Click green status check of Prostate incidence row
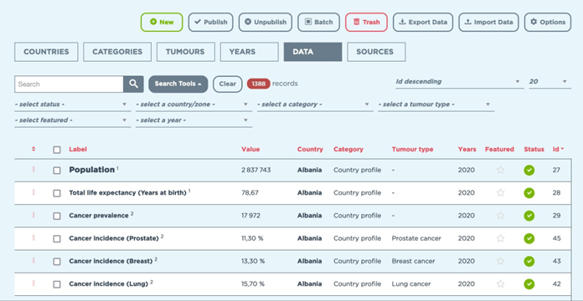Viewport: 583px width, 301px height. pyautogui.click(x=529, y=238)
